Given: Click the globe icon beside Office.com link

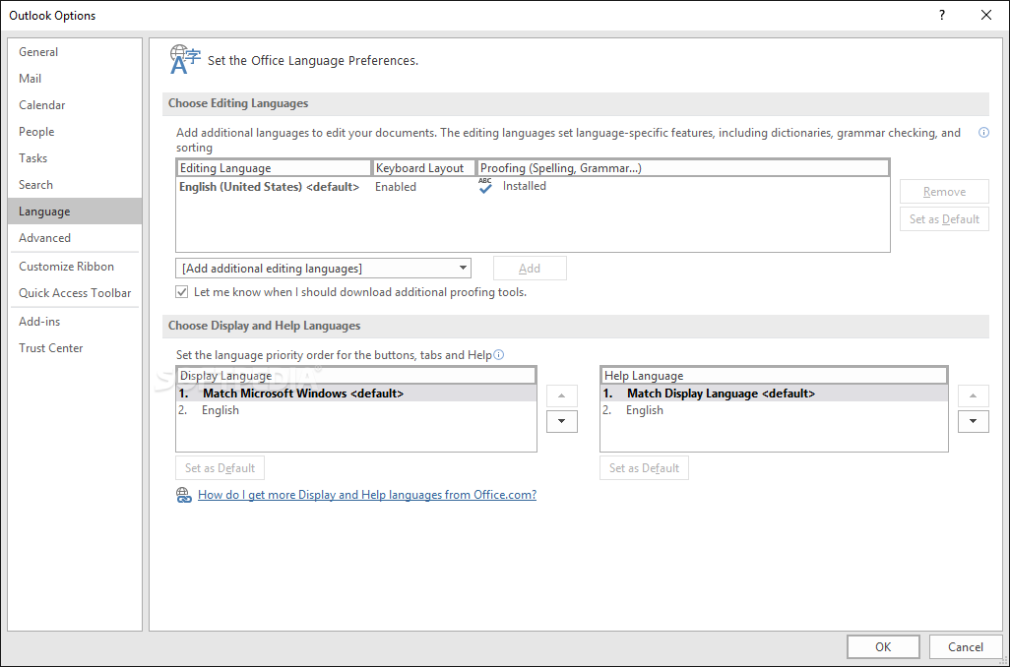Looking at the screenshot, I should tap(184, 495).
